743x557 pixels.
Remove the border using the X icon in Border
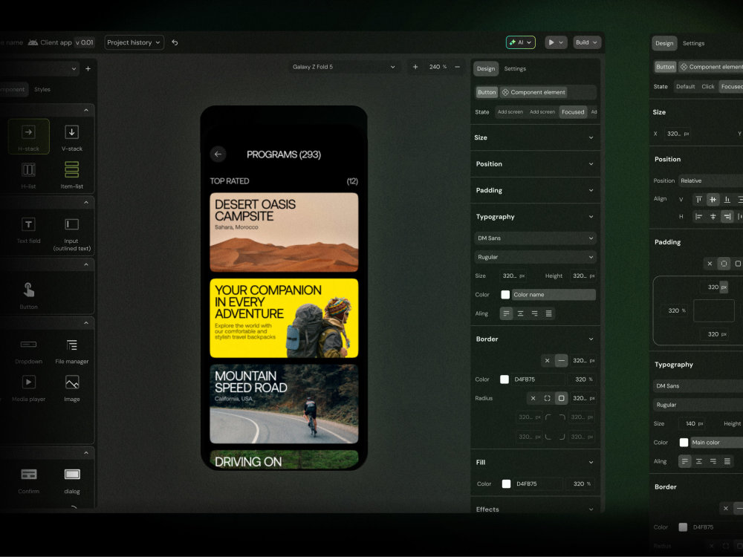click(548, 360)
